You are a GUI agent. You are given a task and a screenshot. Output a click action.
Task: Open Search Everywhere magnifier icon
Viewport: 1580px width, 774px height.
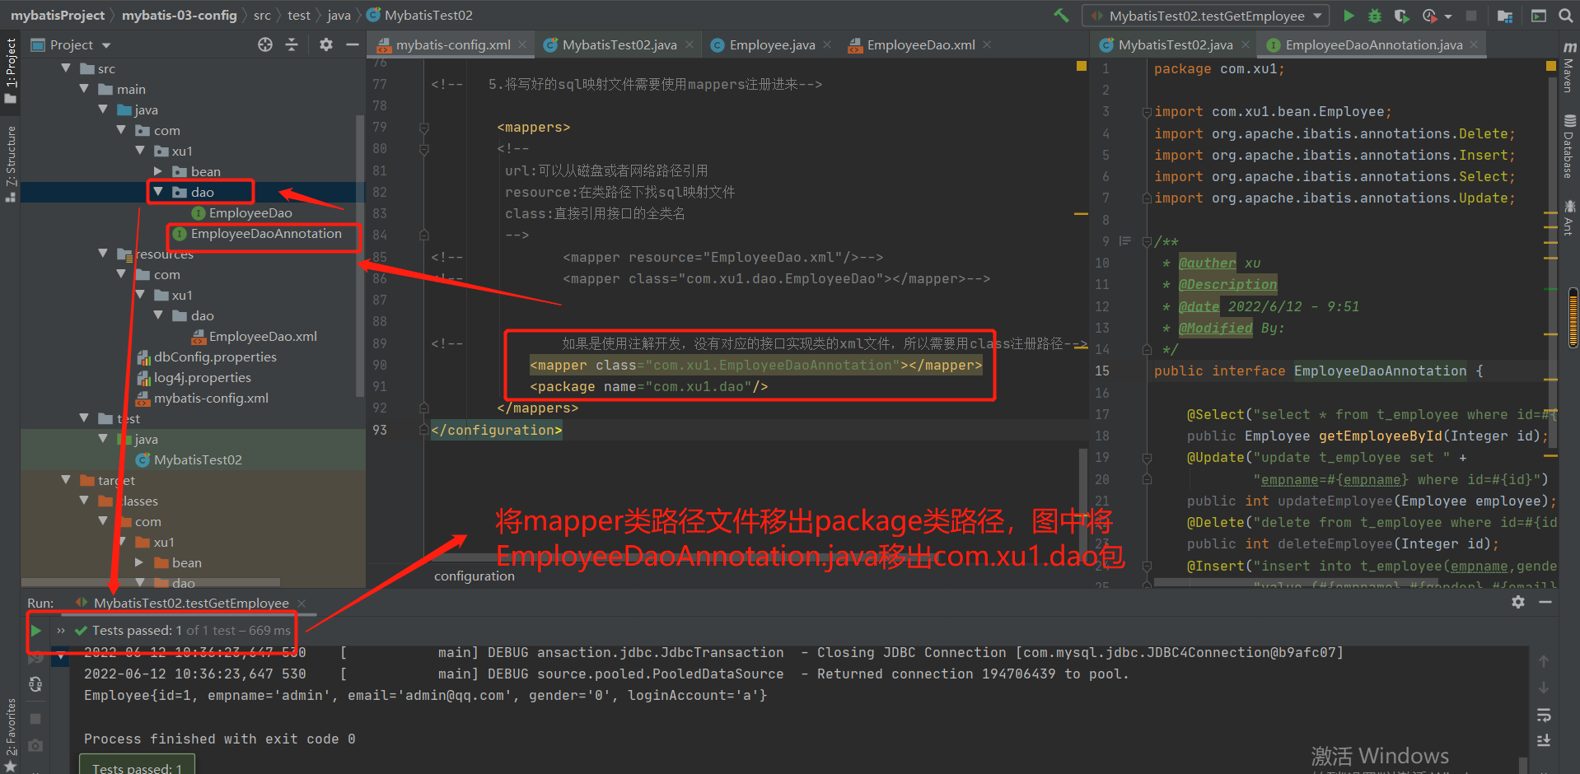[x=1565, y=15]
